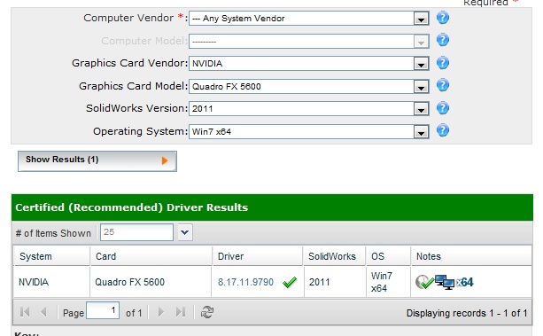Open help for SolidWorks Version field
This screenshot has height=336, width=543.
[443, 108]
